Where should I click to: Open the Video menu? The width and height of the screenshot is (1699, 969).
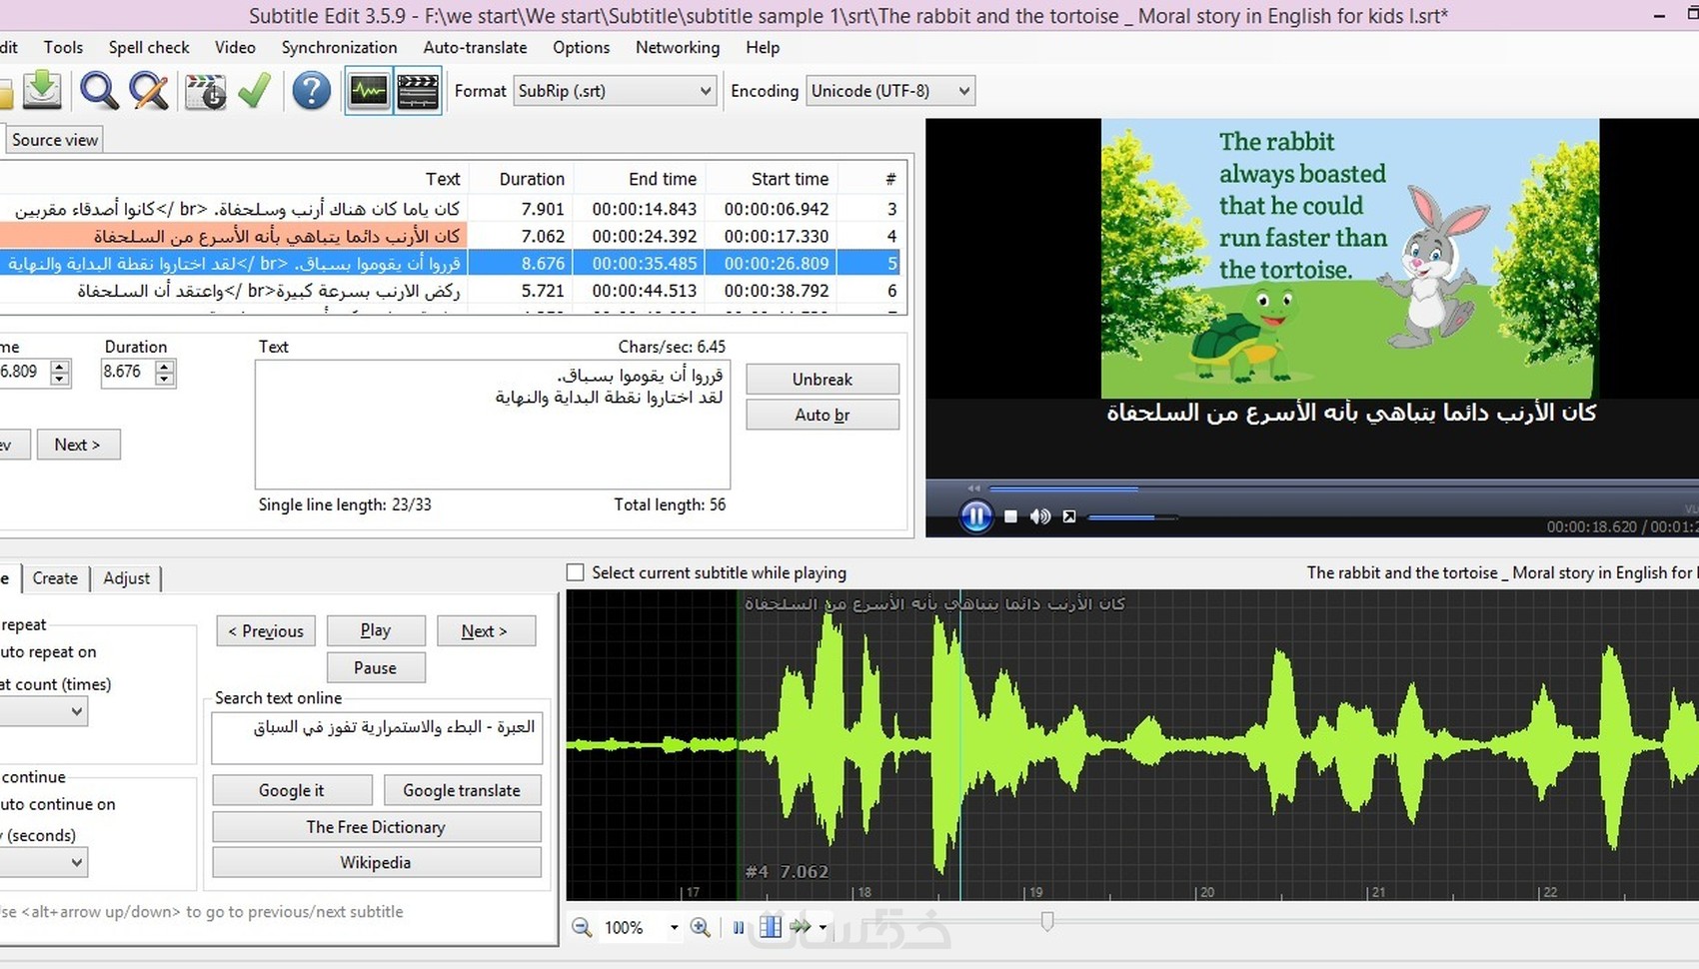235,47
